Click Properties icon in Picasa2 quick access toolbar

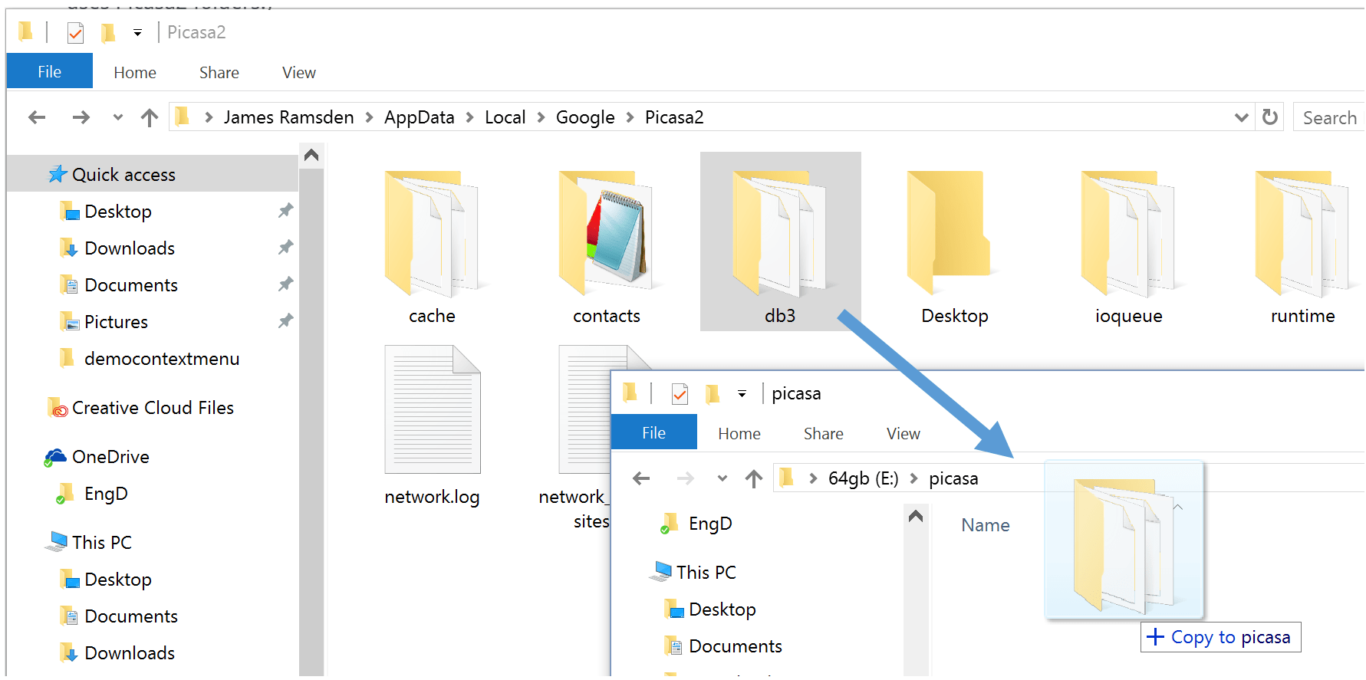coord(75,33)
